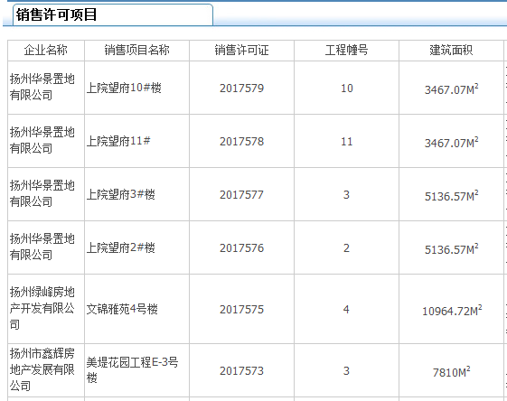The height and width of the screenshot is (401, 507).
Task: Select permit number 2017575
Action: [241, 310]
